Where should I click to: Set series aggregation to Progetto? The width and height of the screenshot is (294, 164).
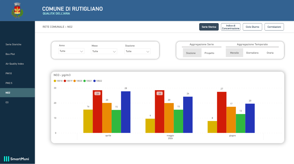tap(209, 53)
